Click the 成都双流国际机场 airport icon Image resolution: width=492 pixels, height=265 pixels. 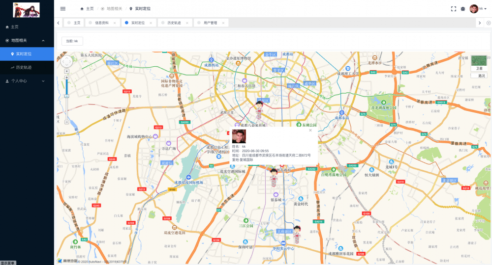tap(188, 177)
